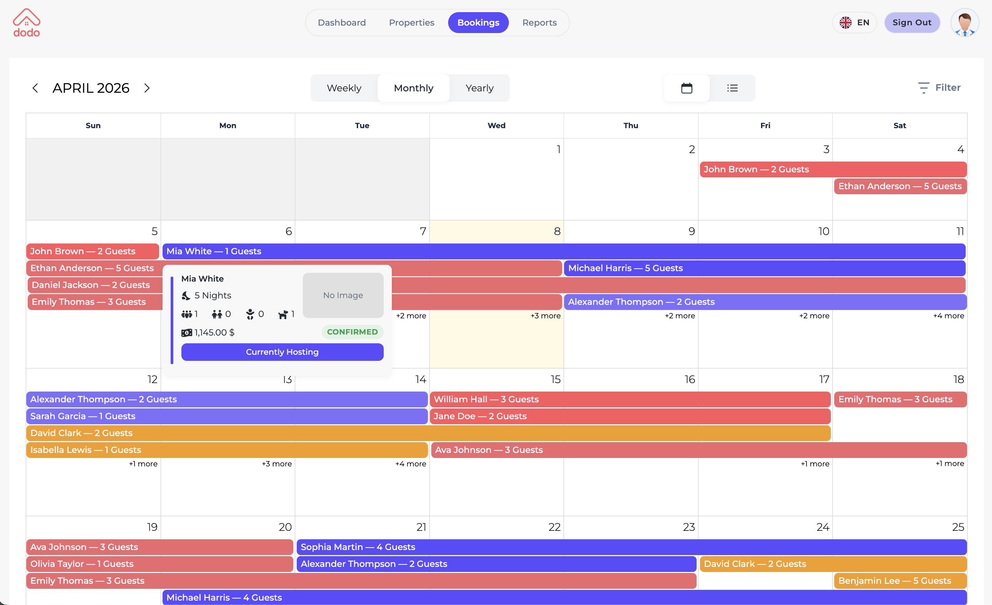Image resolution: width=992 pixels, height=605 pixels.
Task: Open the user profile avatar
Action: 965,23
